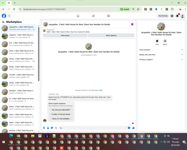Open the View buyer profile link
The width and height of the screenshot is (187, 150).
pos(97,90)
